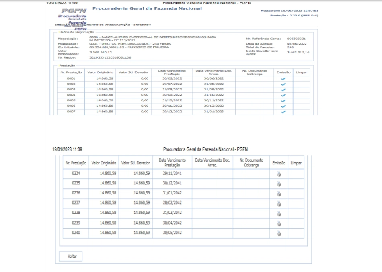Click the Emissão checkmark for prestação 0007
The height and width of the screenshot is (272, 382).
click(283, 112)
